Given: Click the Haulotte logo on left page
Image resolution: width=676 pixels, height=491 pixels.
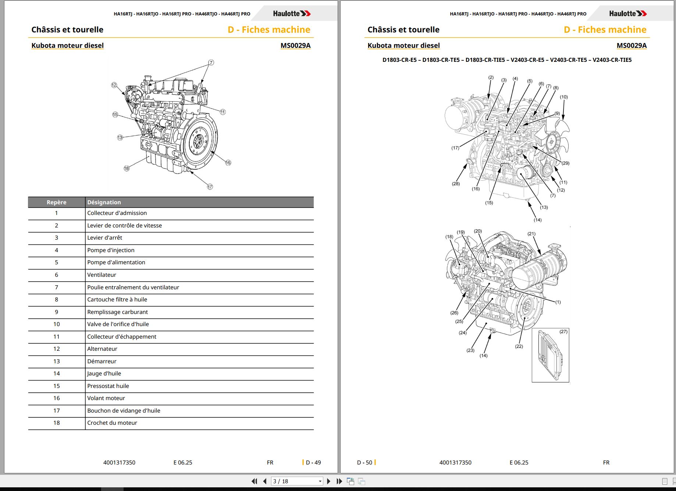Looking at the screenshot, I should pyautogui.click(x=292, y=14).
